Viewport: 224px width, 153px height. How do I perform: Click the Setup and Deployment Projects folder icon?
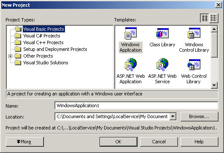coord(18,49)
